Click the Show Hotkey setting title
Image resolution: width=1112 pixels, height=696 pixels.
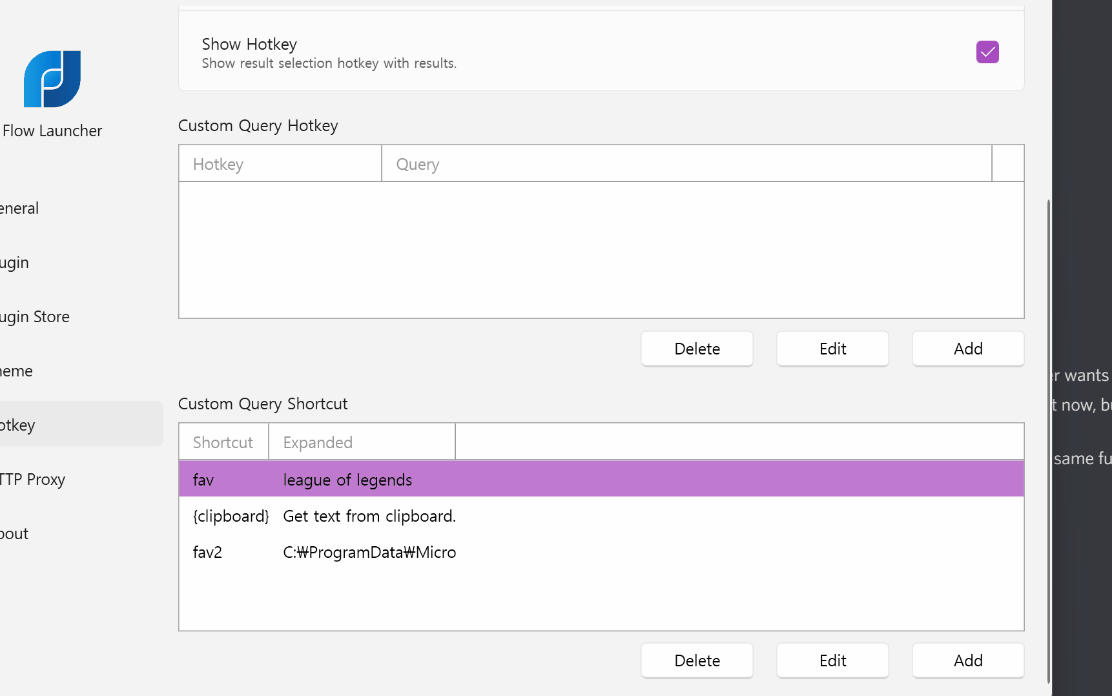[249, 44]
